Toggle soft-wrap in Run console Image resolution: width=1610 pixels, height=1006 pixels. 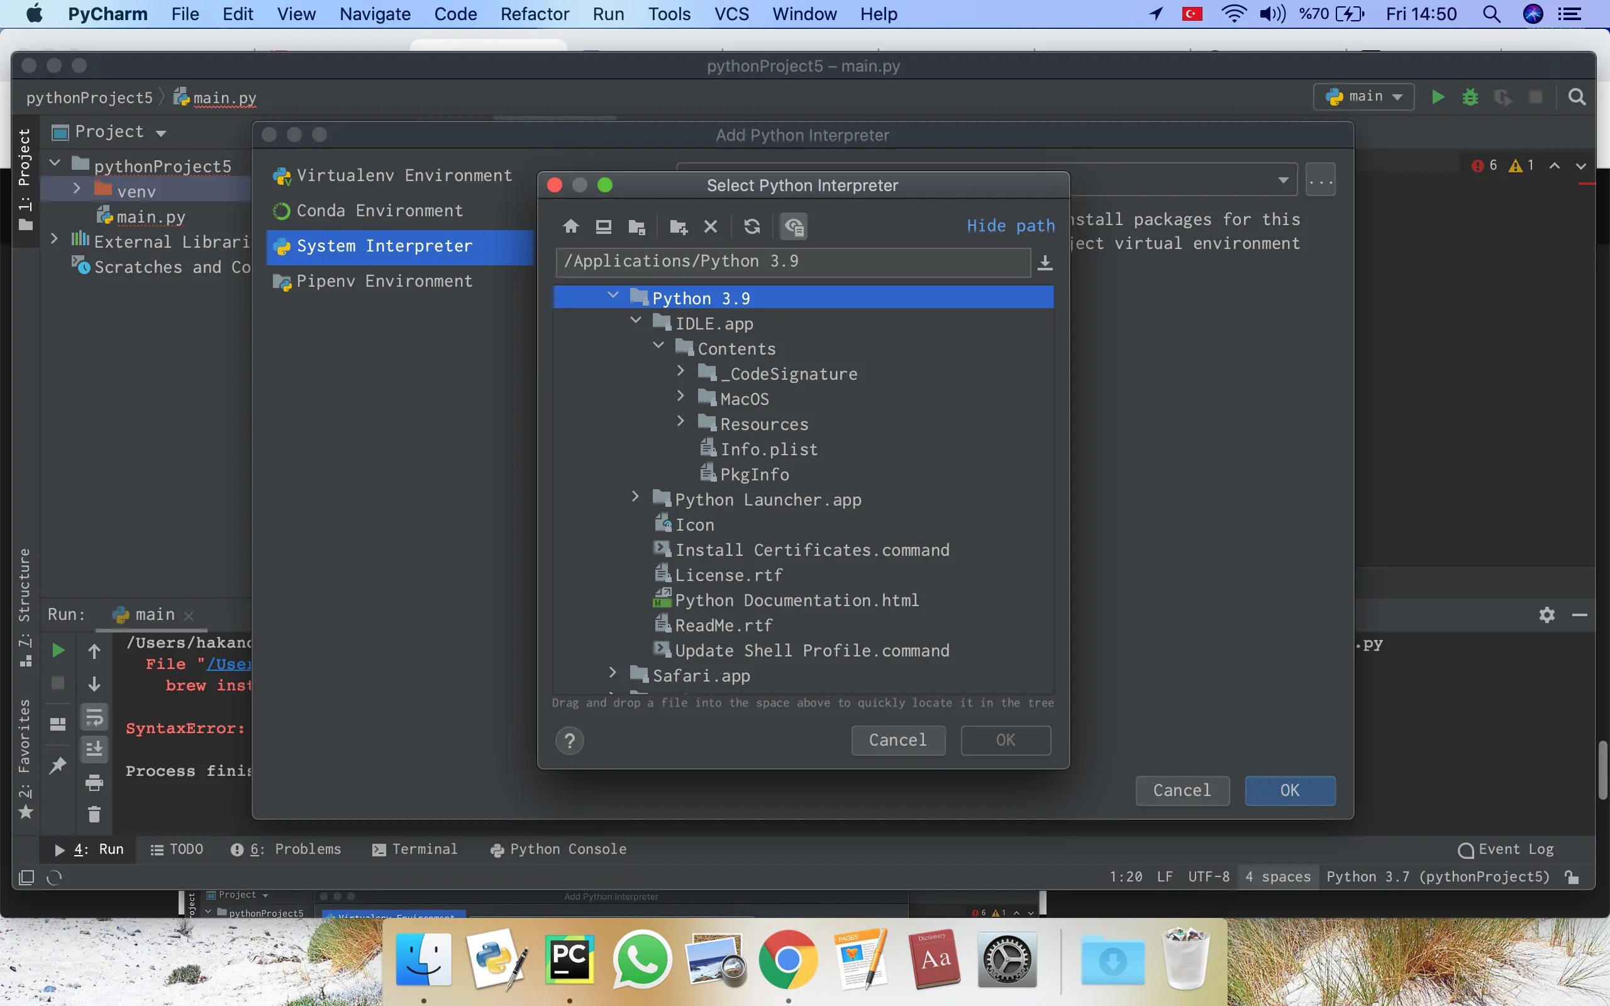(x=94, y=717)
